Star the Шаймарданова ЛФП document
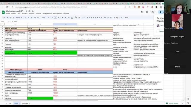This screenshot has height=107, width=191. pos(26,11)
